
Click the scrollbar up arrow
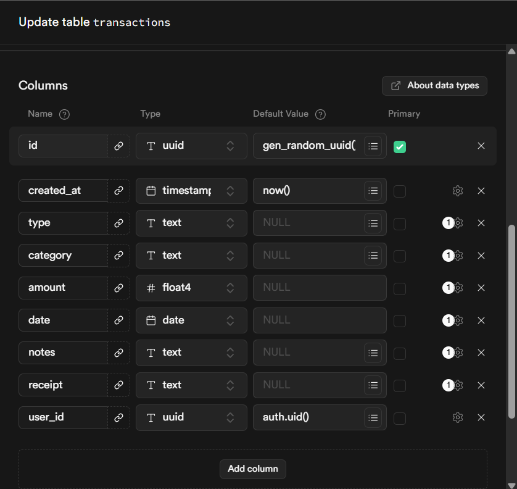[x=511, y=51]
